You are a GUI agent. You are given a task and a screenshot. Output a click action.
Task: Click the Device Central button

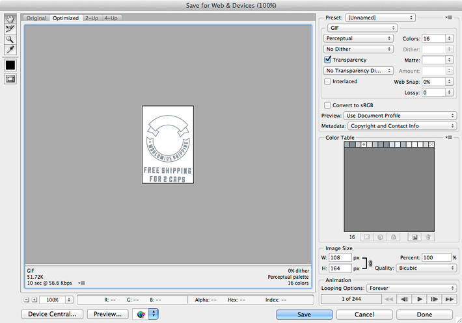click(52, 314)
